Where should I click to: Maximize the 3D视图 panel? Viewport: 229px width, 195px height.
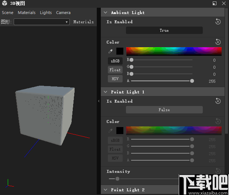pos(214,3)
